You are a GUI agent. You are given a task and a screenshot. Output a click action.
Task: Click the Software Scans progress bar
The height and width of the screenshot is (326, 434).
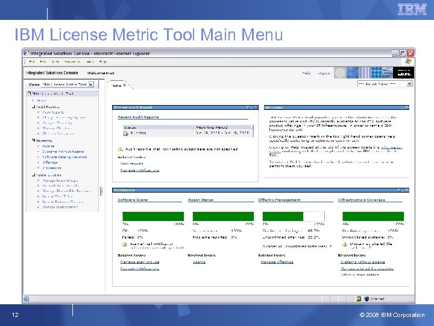click(x=153, y=217)
